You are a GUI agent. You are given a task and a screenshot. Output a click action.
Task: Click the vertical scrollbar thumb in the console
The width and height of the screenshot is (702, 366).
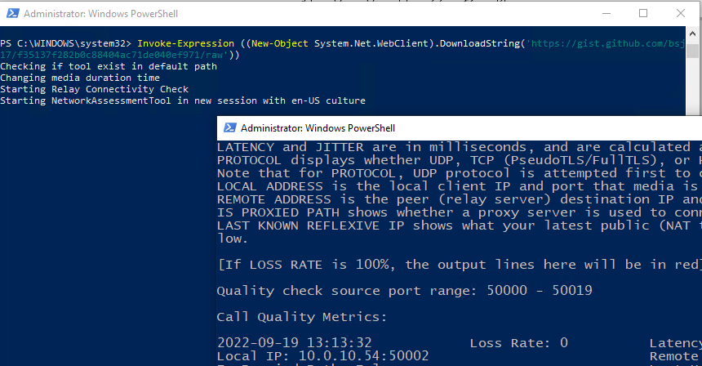692,51
